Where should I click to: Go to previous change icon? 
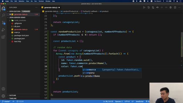tap(162, 7)
